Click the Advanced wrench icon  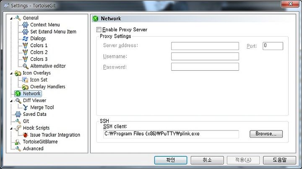pos(18,149)
